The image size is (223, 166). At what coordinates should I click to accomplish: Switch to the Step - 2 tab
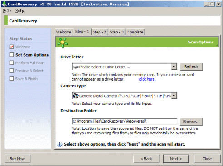pyautogui.click(x=99, y=32)
